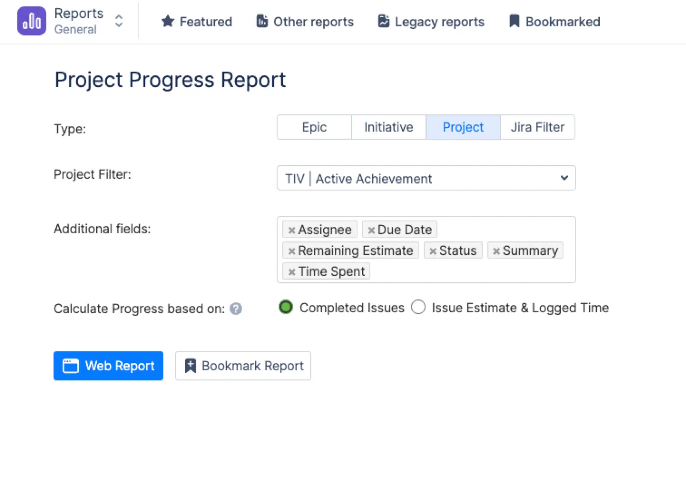Open help tooltip for Calculate Progress
Viewport: 686px width, 501px height.
pos(236,308)
